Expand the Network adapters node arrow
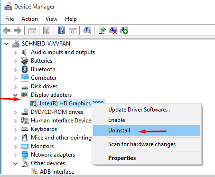215x177 pixels. coord(15,155)
